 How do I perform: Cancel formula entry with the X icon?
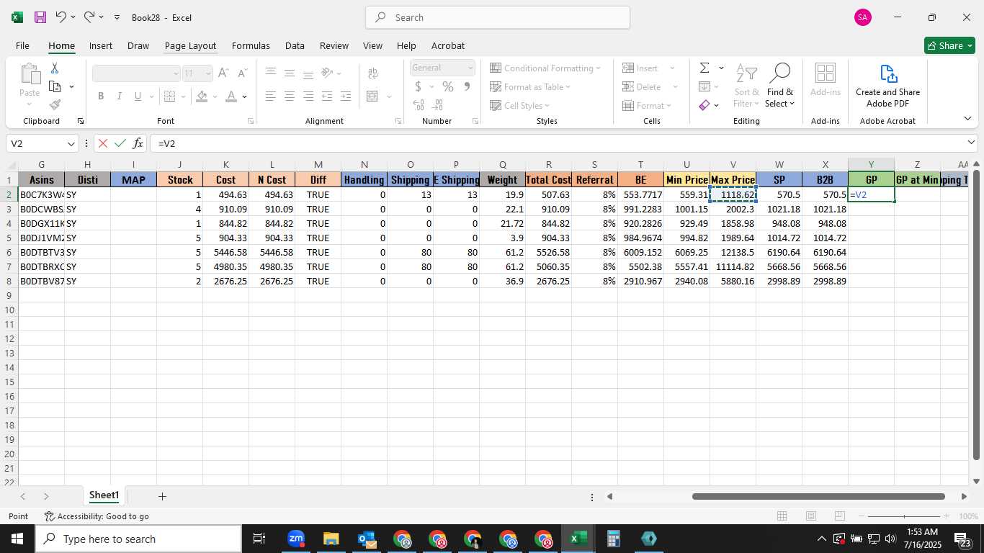(103, 143)
